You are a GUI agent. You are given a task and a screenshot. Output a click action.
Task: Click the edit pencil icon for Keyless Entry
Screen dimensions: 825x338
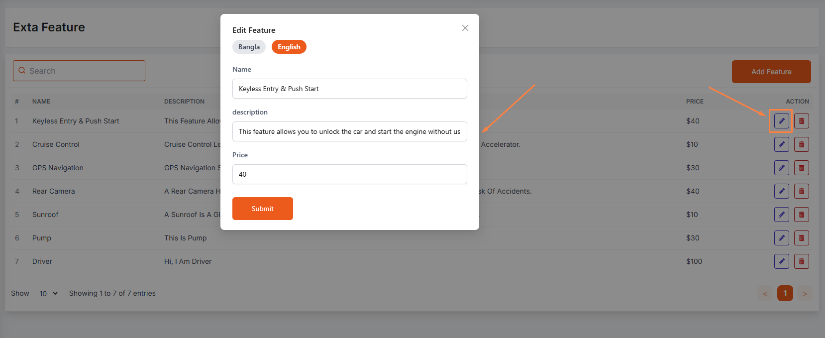pyautogui.click(x=781, y=121)
